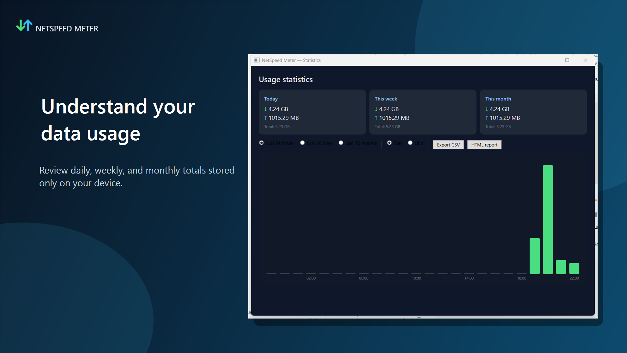
Task: Click the 18:00 axis label
Action: 522,278
